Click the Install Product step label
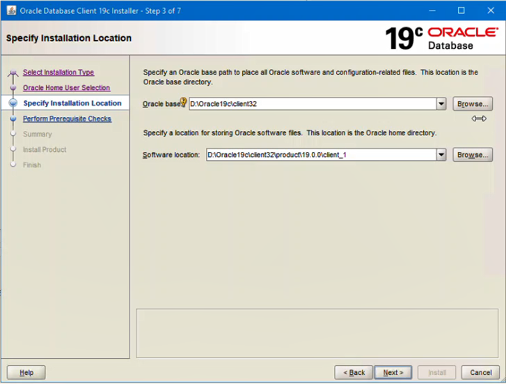 coord(45,150)
